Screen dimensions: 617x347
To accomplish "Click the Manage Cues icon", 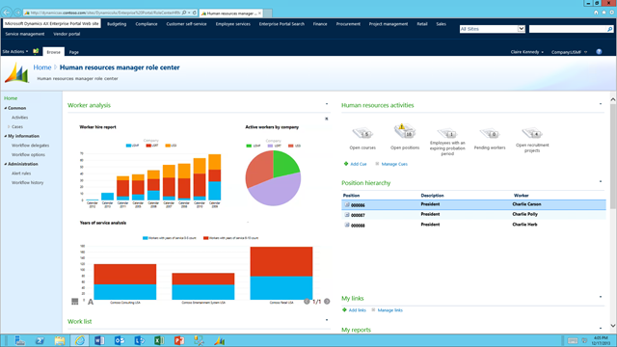I will pos(377,164).
